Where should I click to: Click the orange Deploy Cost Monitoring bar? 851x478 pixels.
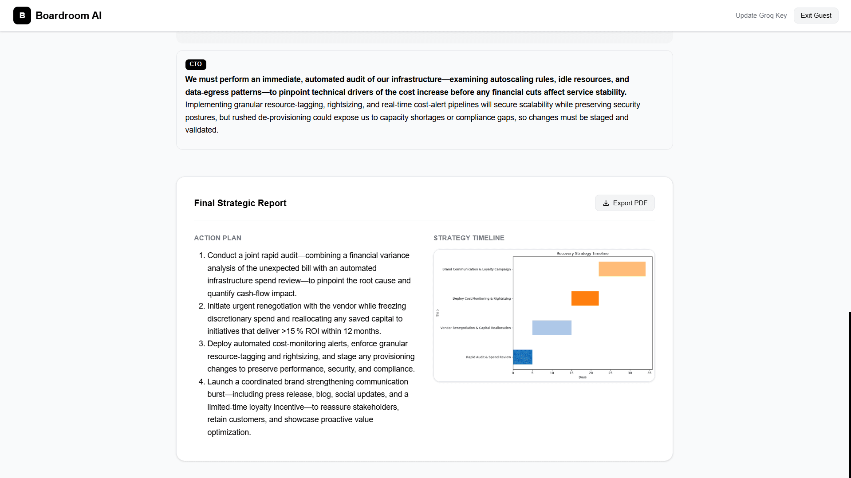(585, 298)
